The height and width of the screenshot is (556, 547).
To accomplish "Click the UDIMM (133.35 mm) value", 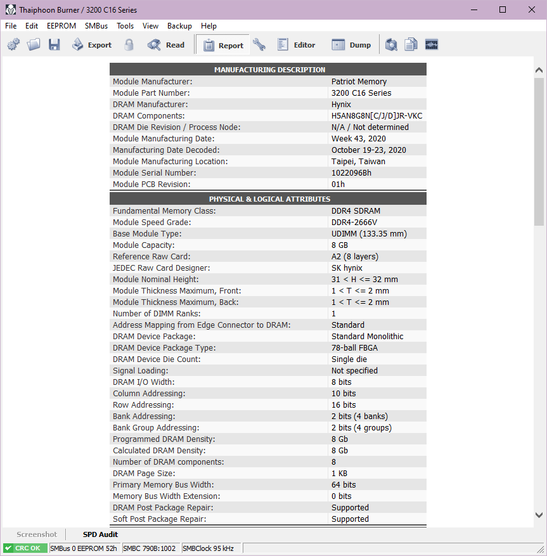I will 369,234.
